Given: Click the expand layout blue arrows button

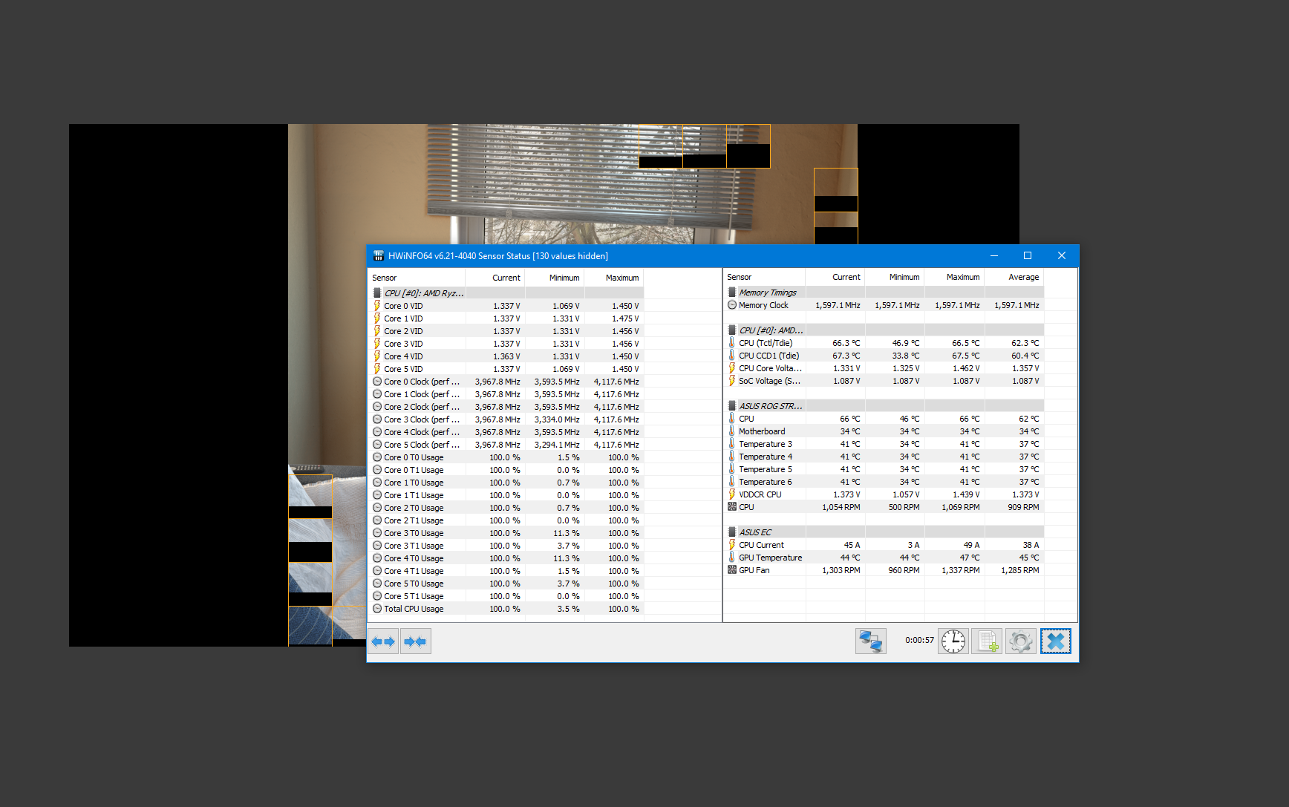Looking at the screenshot, I should [x=383, y=641].
